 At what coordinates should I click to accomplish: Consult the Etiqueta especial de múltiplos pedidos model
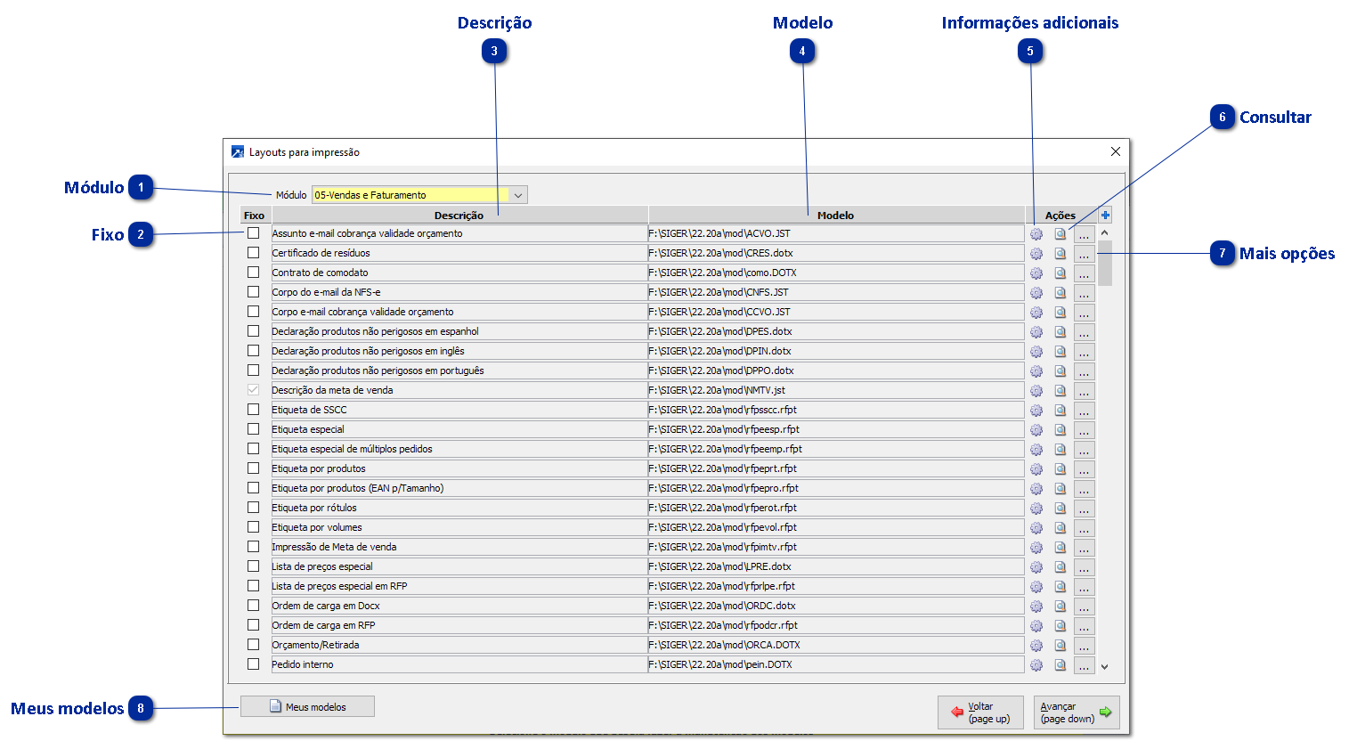click(1061, 450)
